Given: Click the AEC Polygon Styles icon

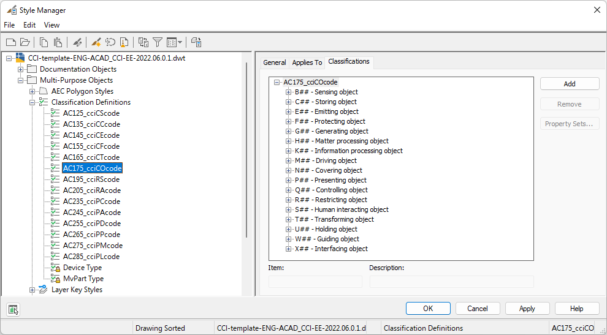Looking at the screenshot, I should (x=44, y=91).
